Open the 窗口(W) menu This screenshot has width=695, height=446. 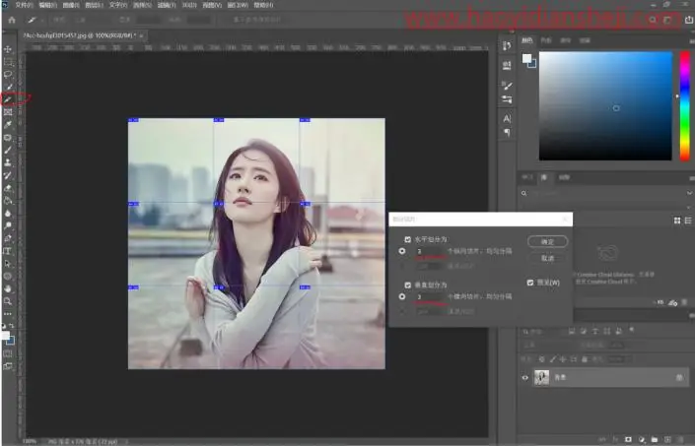[238, 5]
